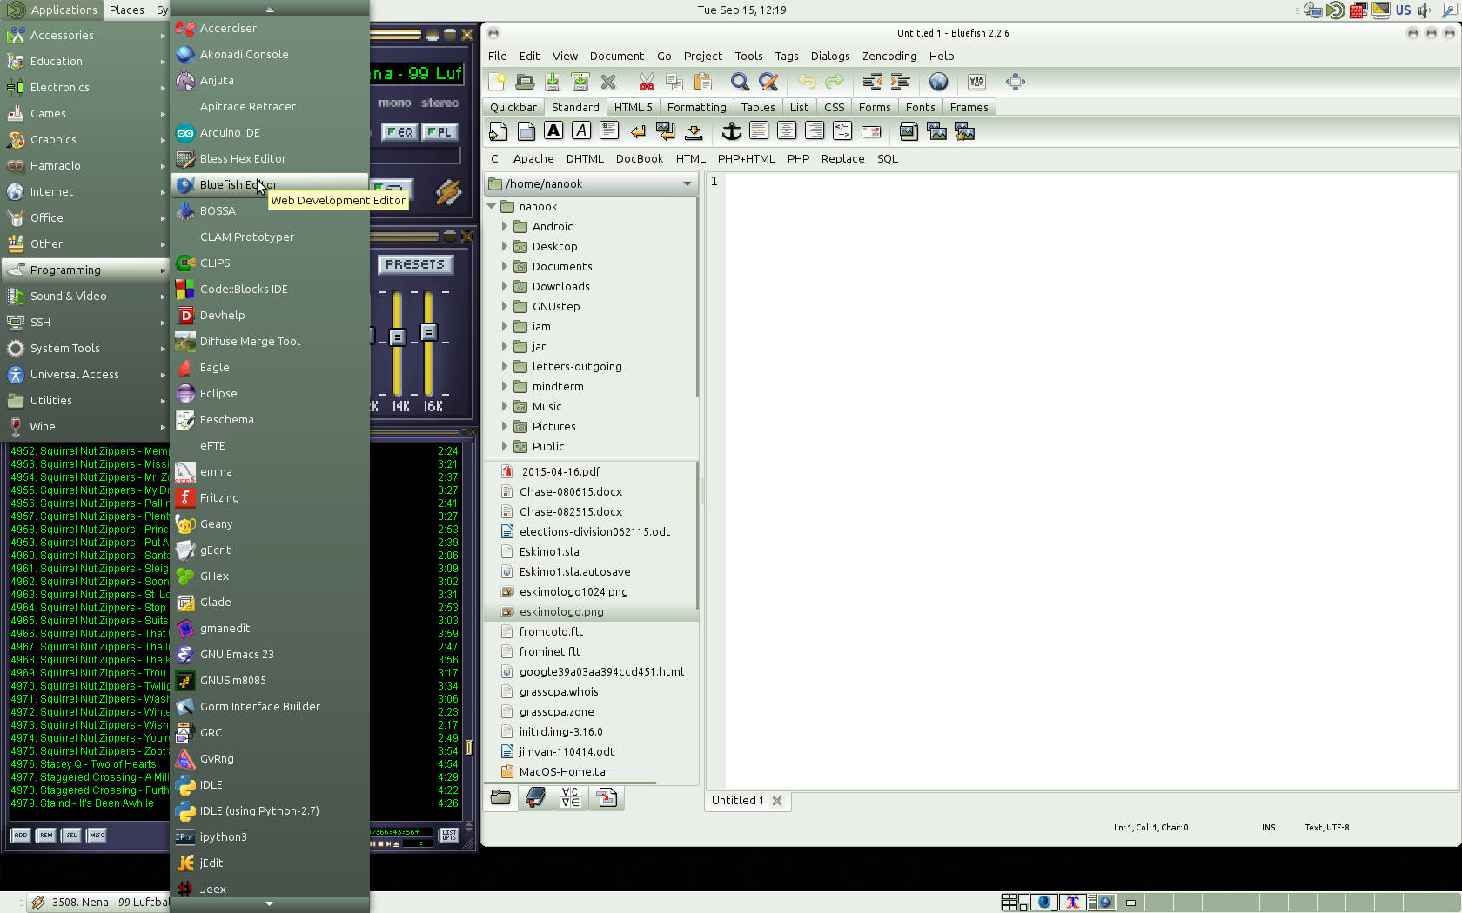Expand the mindterm folder
Viewport: 1462px width, 913px height.
tap(504, 386)
